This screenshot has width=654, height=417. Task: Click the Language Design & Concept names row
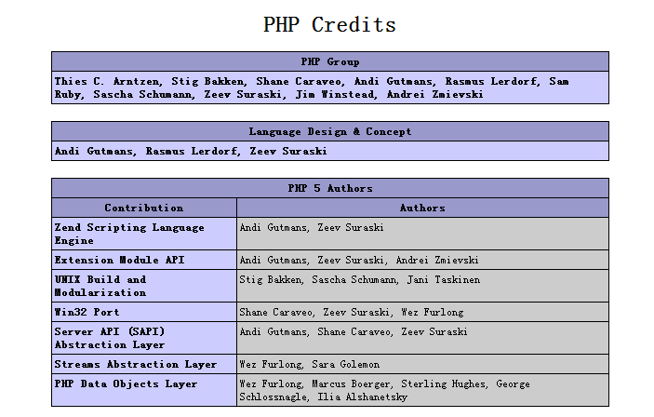pyautogui.click(x=191, y=151)
